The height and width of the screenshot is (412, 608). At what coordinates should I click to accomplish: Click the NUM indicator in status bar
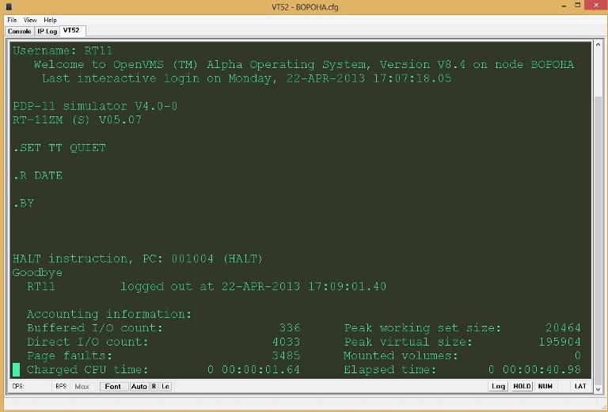pyautogui.click(x=545, y=387)
